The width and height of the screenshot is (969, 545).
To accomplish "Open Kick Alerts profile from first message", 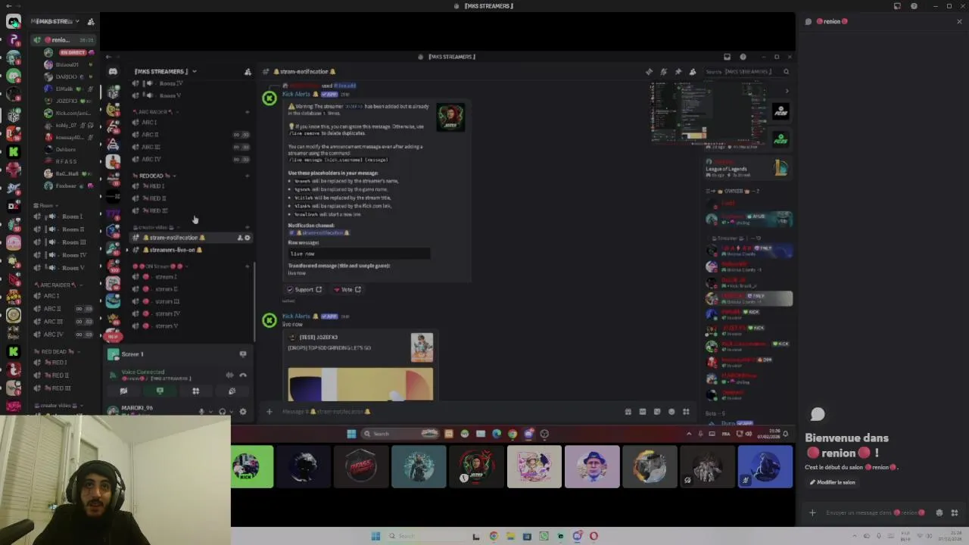I will point(296,94).
